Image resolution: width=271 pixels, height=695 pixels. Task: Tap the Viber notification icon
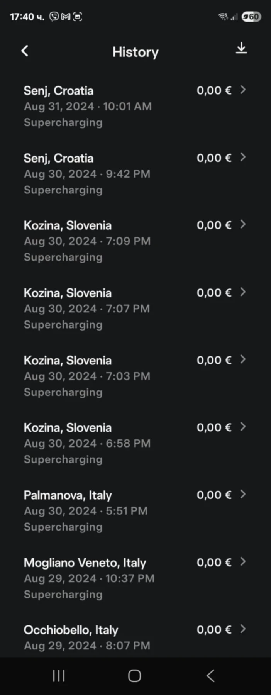(54, 16)
